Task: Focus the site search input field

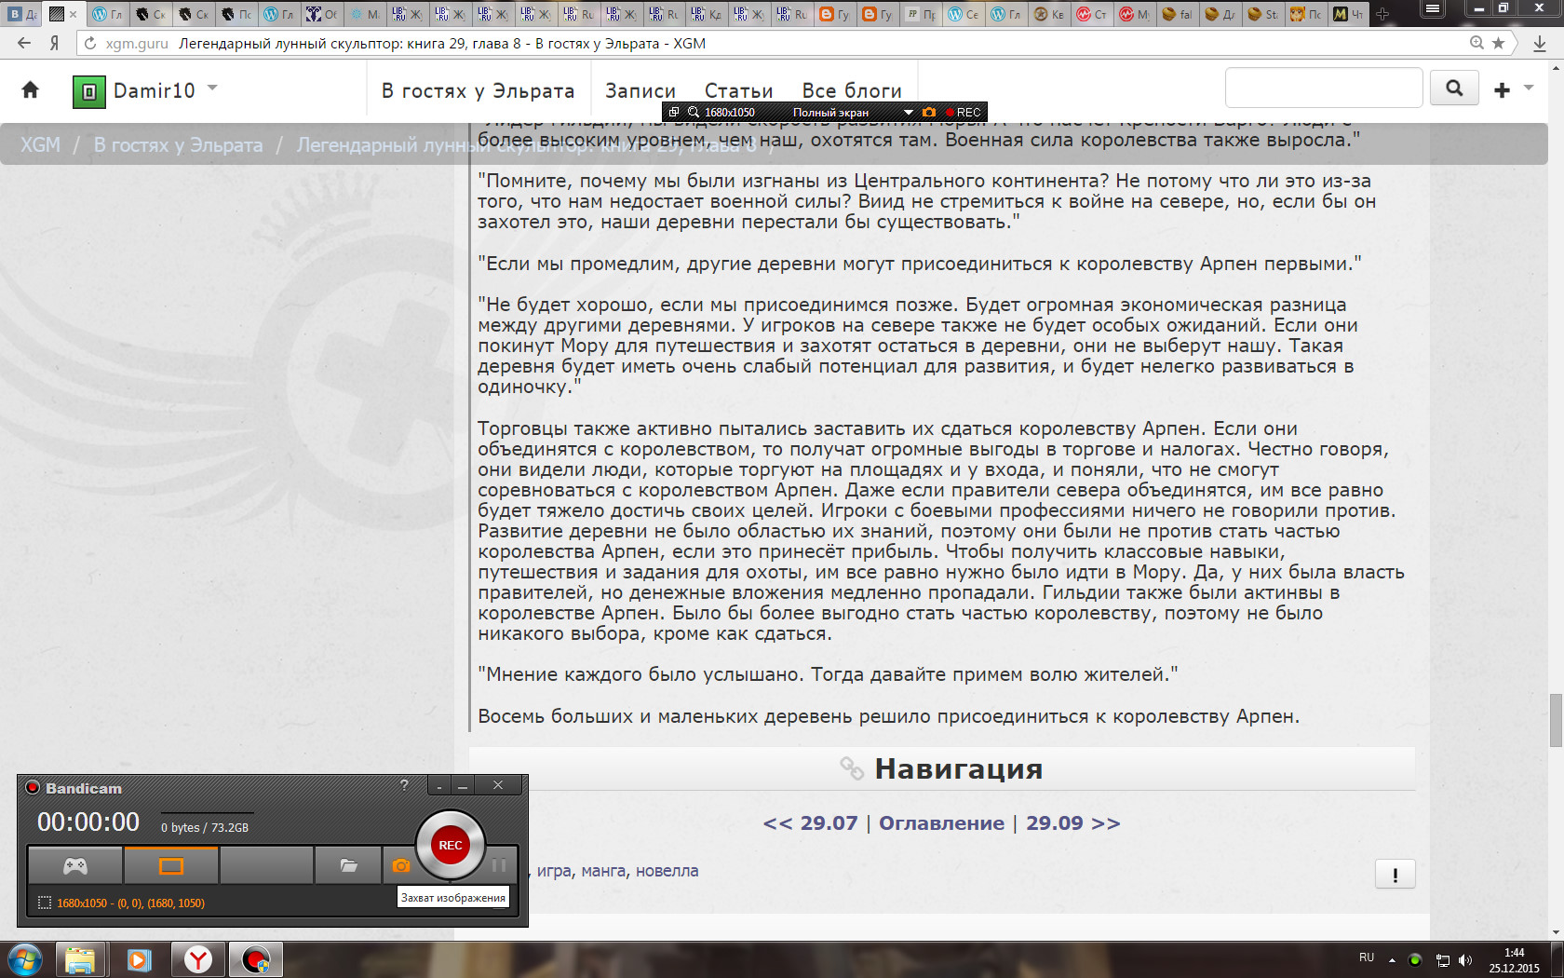Action: click(1324, 88)
